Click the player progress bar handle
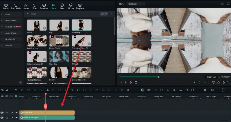Image resolution: width=231 pixels, height=122 pixels. [159, 77]
